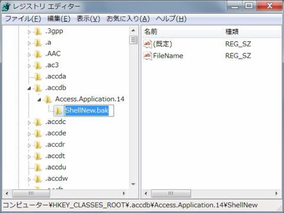Click the FileName string value icon
This screenshot has width=284, height=213.
[x=147, y=56]
